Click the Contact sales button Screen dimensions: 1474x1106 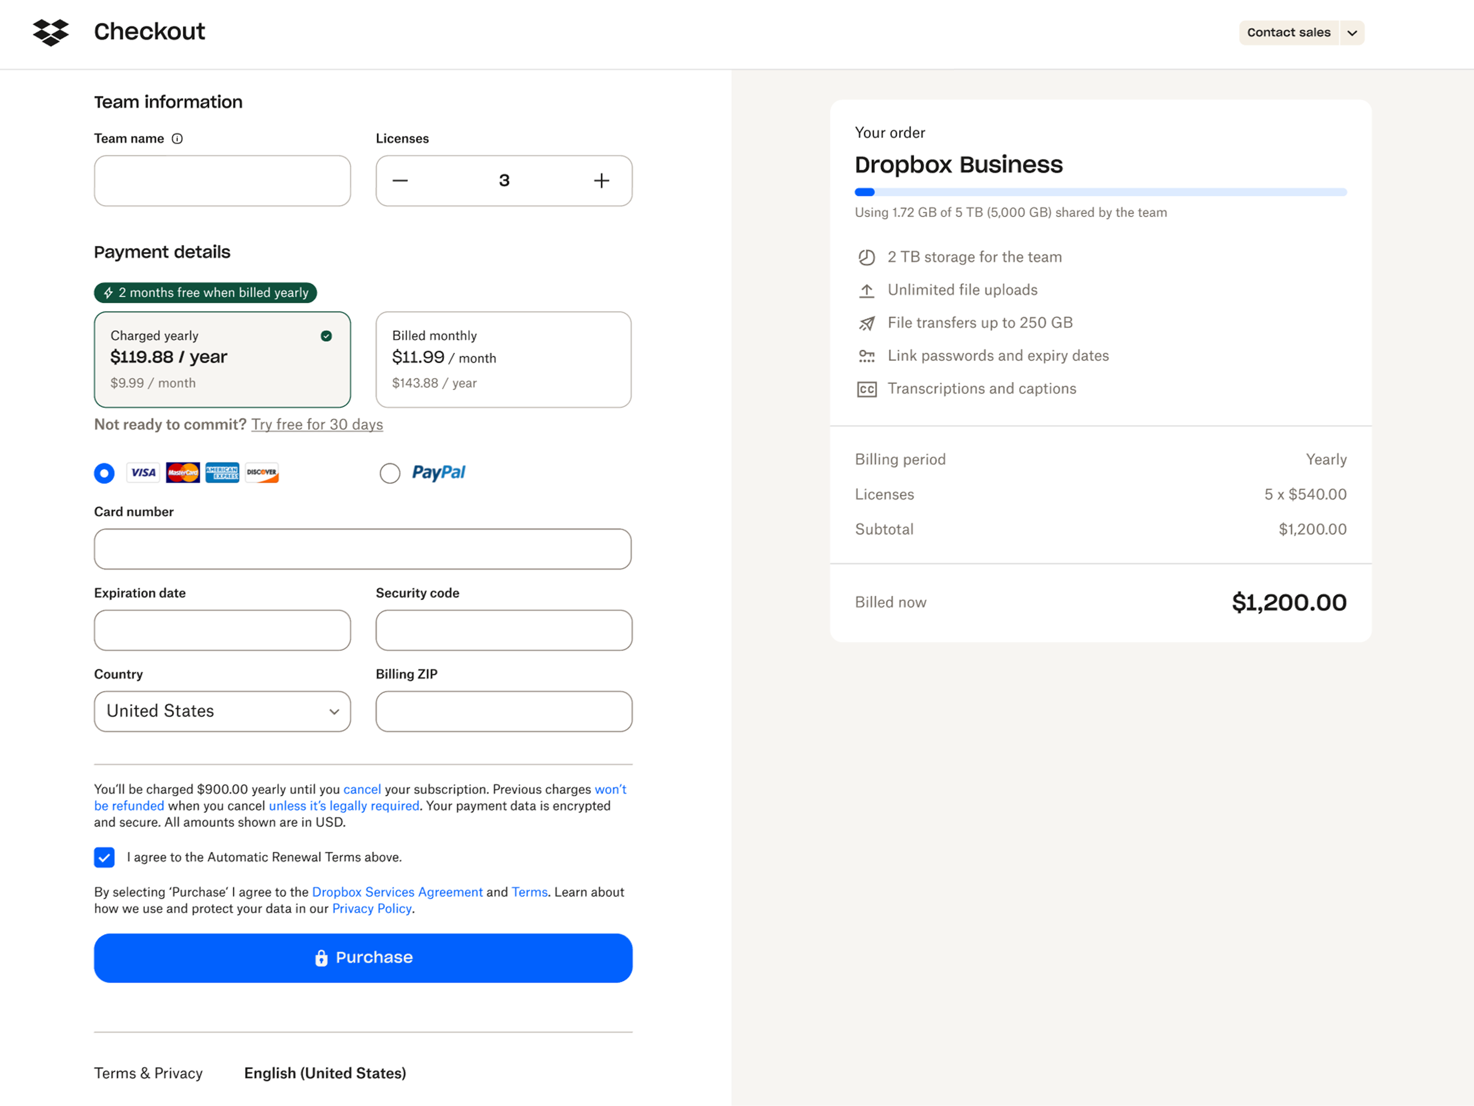click(1288, 33)
